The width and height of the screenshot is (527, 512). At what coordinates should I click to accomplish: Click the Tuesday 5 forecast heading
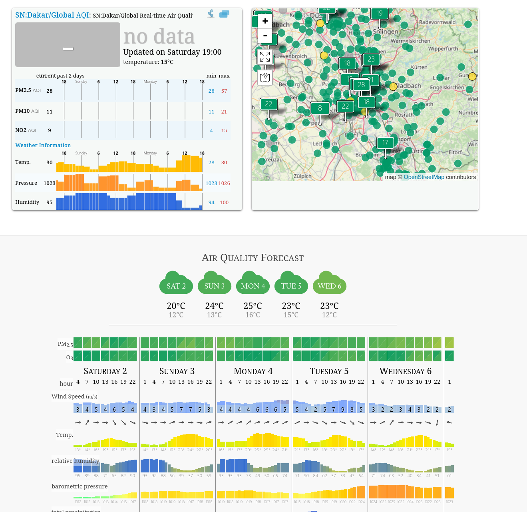pyautogui.click(x=329, y=371)
